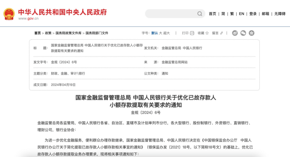Go to 国务院政策文件库 breadcrumb

[x=68, y=33]
